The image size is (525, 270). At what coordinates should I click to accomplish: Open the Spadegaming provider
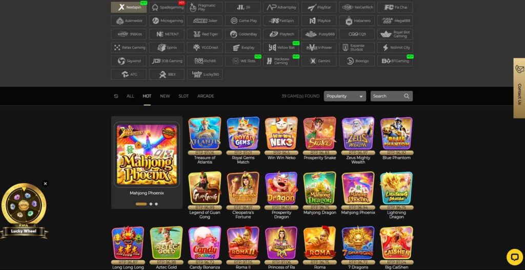tap(167, 7)
